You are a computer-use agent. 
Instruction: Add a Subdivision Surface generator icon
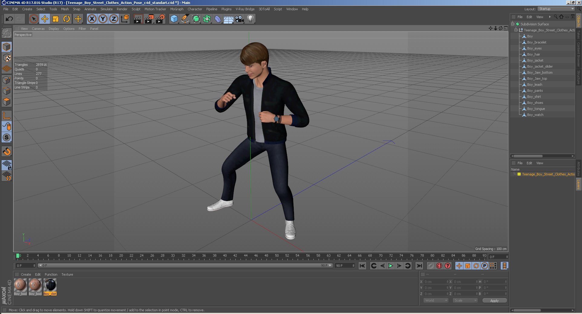click(x=196, y=19)
